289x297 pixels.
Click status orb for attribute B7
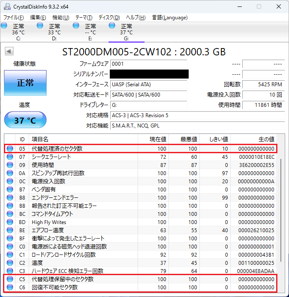tap(10, 189)
